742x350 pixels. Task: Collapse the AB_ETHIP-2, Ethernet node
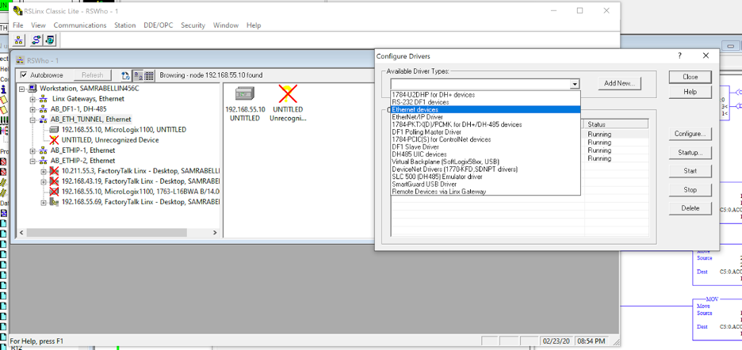(33, 161)
